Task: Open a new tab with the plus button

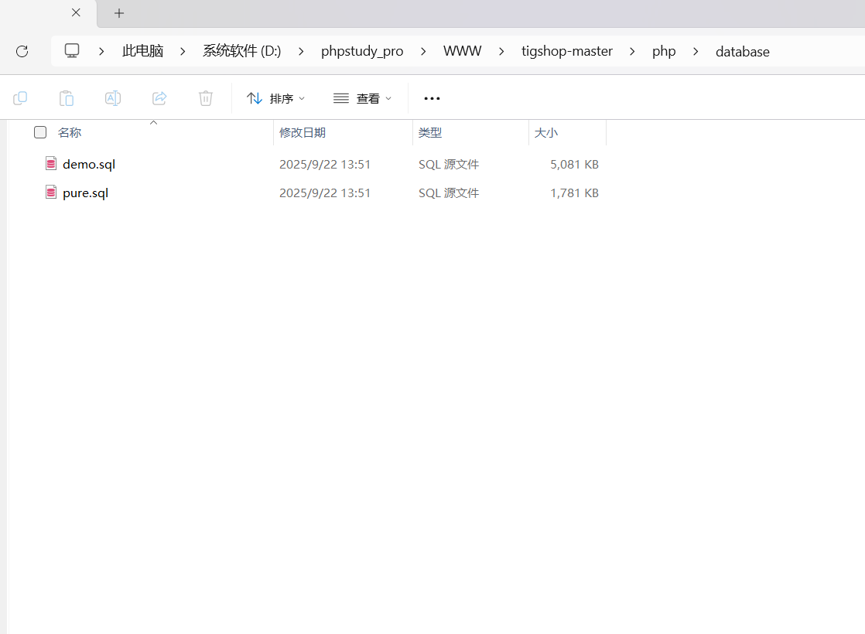Action: [118, 13]
